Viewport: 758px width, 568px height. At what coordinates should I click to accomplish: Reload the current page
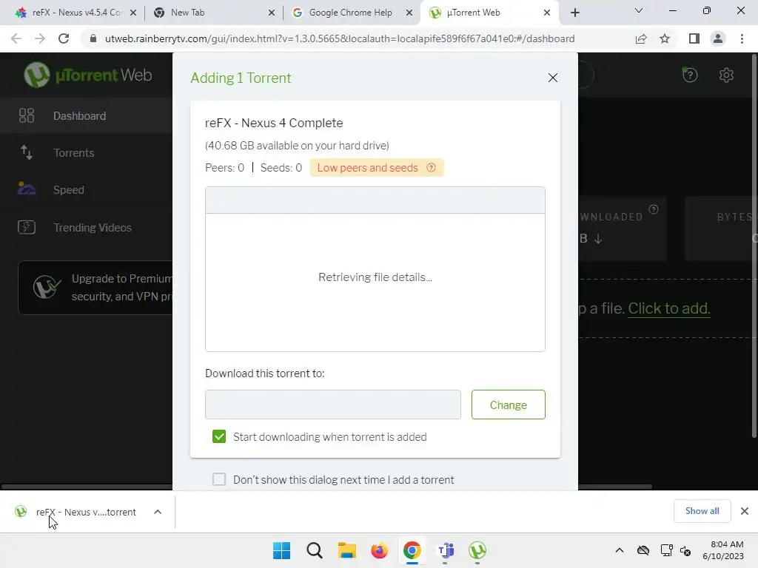tap(64, 38)
